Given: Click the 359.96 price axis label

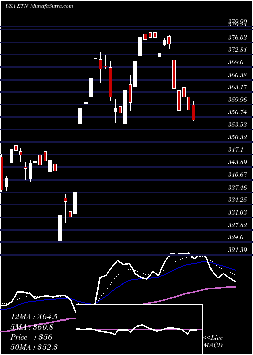Looking at the screenshot, I should pos(237,99).
